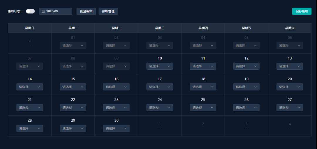
Task: Open the 请选择 dropdown for day 23
Action: tap(117, 108)
